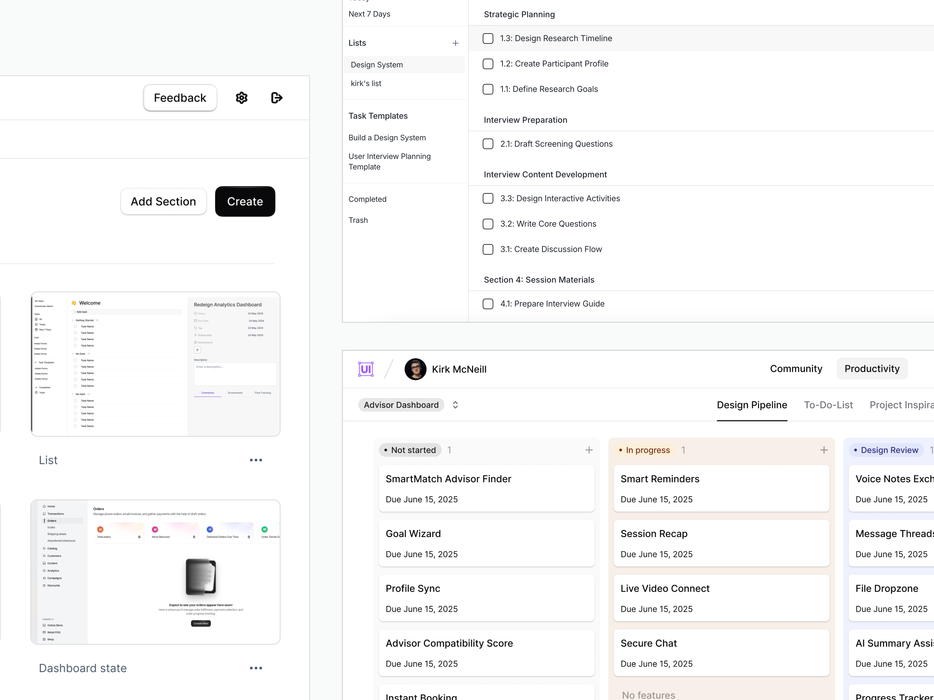
Task: Click Kirk McNeill's profile avatar
Action: (x=416, y=369)
